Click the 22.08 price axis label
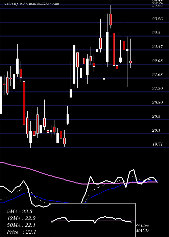Image resolution: width=169 pixels, height=237 pixels. click(x=158, y=61)
